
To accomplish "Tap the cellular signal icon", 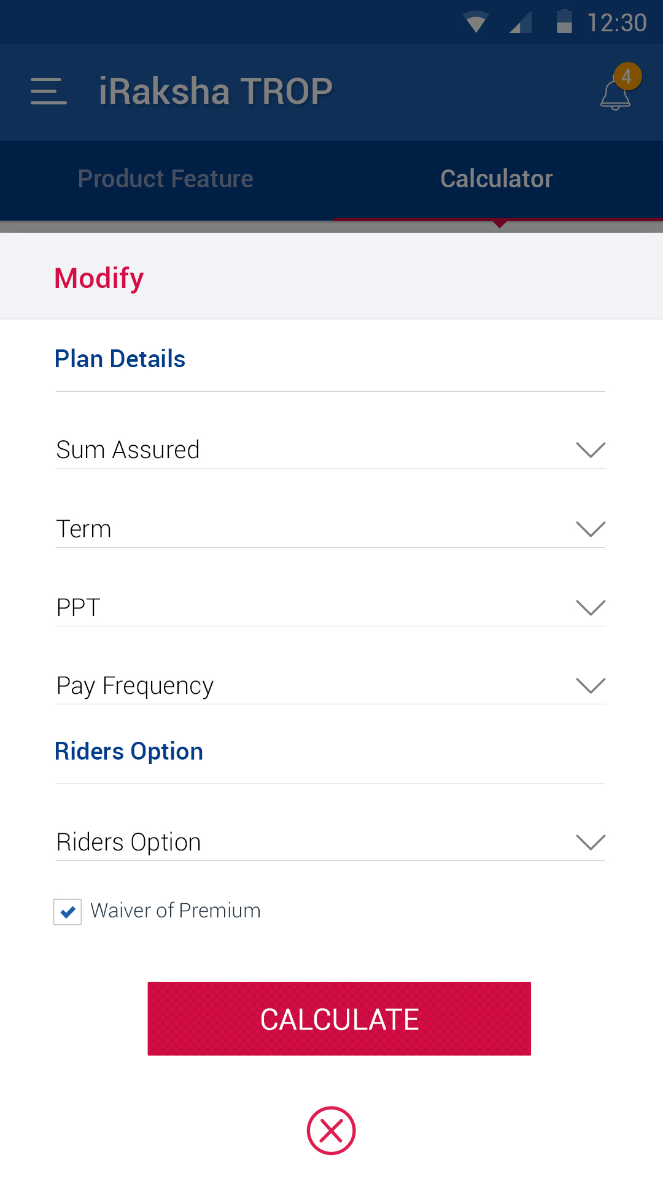I will 521,23.
